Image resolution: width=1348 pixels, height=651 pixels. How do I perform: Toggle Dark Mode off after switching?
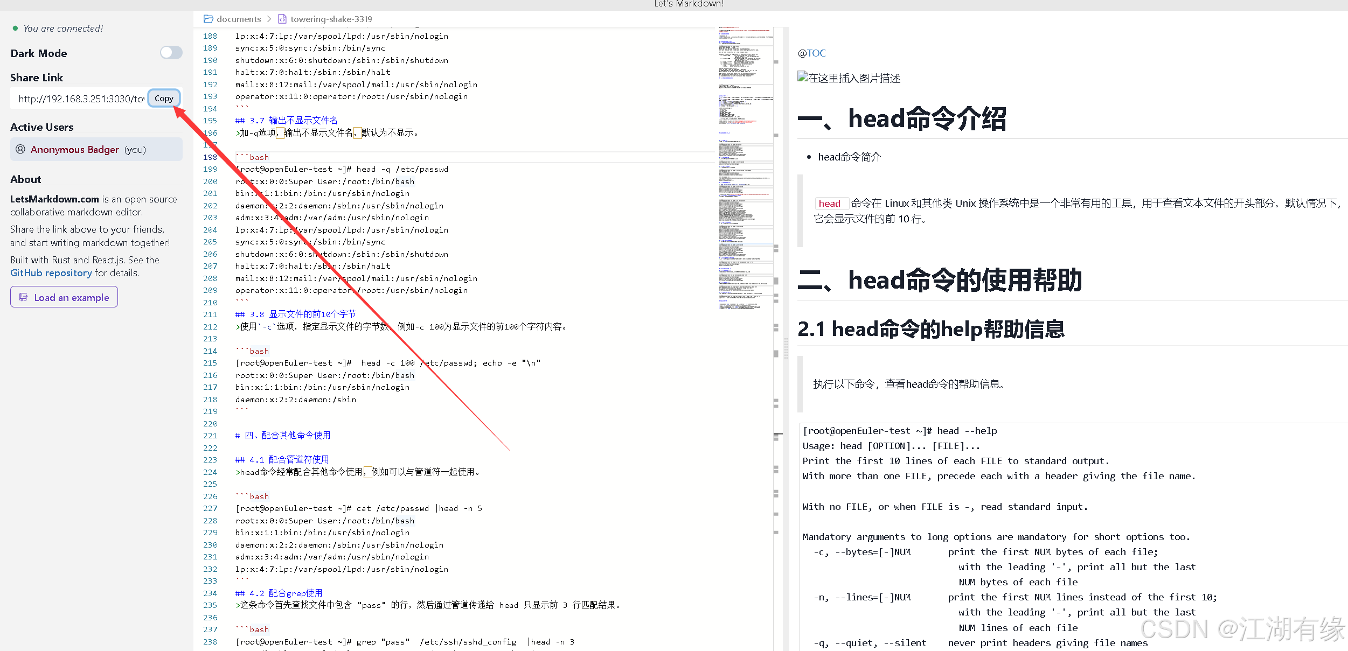tap(171, 52)
